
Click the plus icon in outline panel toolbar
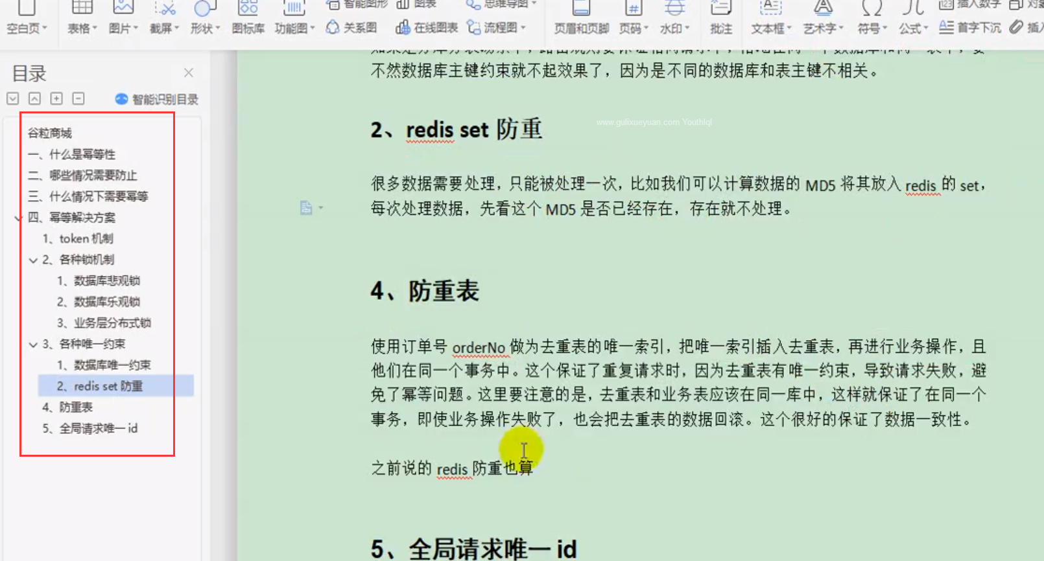[56, 98]
